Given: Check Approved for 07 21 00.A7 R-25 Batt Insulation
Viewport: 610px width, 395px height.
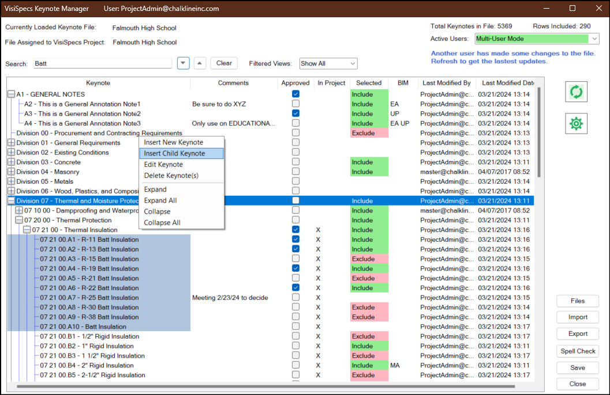Looking at the screenshot, I should pos(295,297).
